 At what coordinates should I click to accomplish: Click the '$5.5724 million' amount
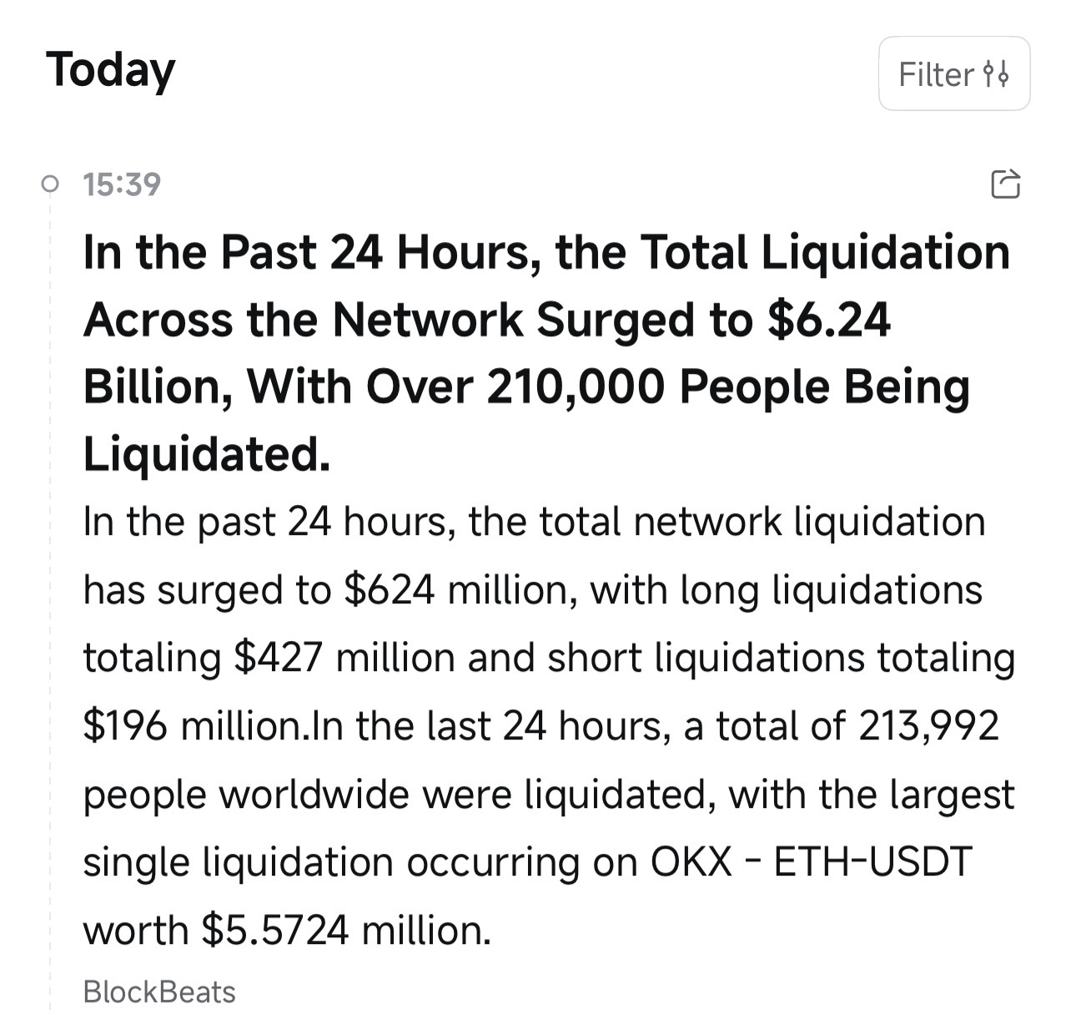[346, 930]
